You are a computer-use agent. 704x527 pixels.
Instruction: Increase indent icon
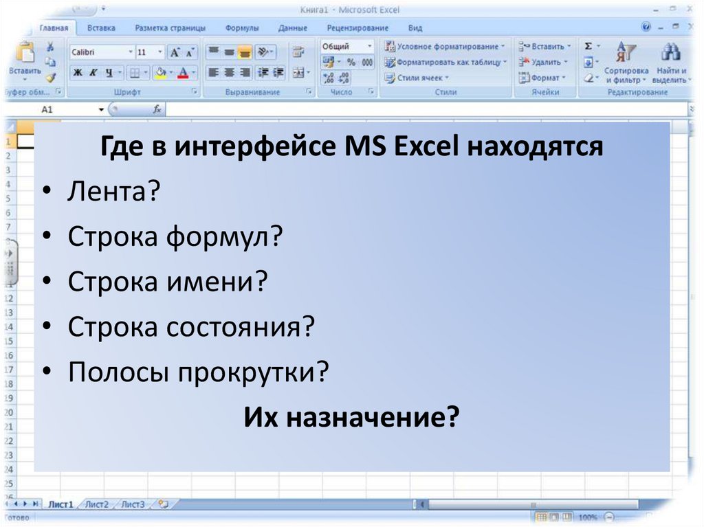point(278,72)
